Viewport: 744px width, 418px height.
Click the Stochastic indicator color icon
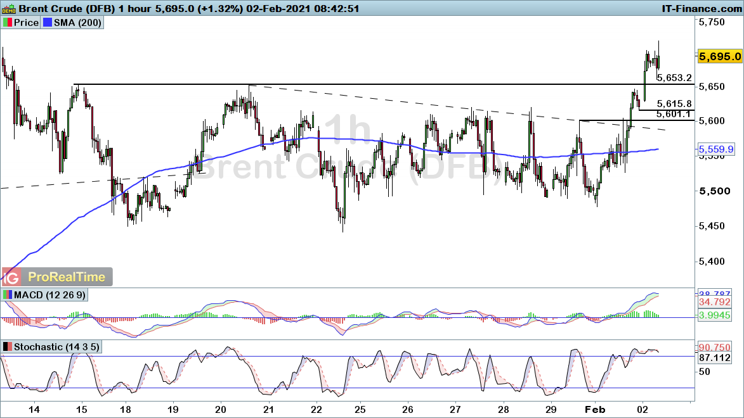tap(8, 347)
